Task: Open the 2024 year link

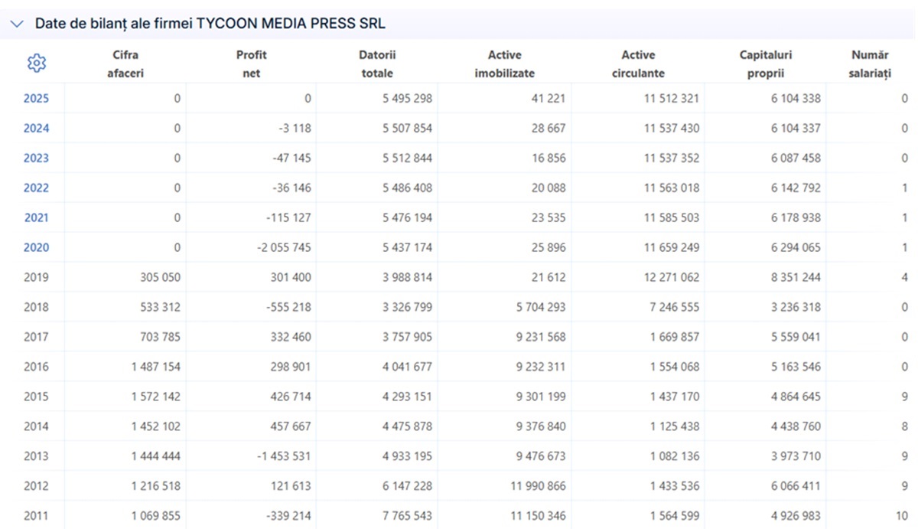Action: coord(36,128)
